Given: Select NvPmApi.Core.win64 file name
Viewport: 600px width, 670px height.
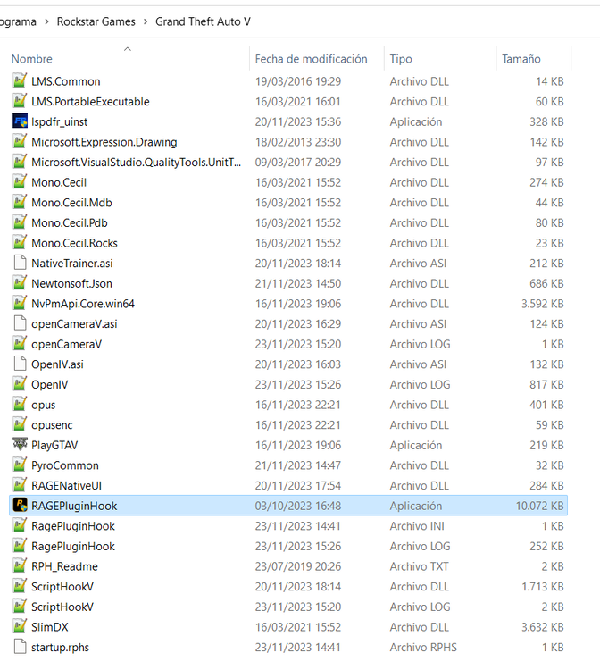Looking at the screenshot, I should coord(83,304).
